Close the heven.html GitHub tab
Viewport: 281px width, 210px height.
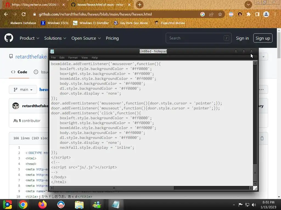[129, 5]
